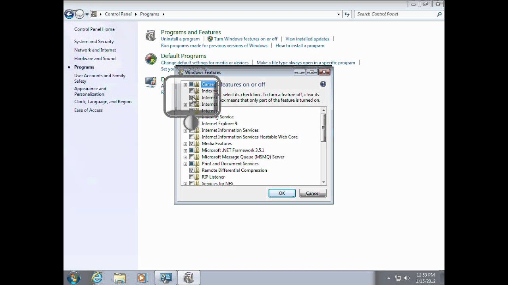The height and width of the screenshot is (285, 508).
Task: Toggle Microsoft .NET Framework 3.5.1 checkbox
Action: tap(192, 150)
